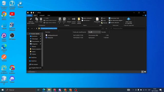Open the Archivo tab

coord(29,15)
